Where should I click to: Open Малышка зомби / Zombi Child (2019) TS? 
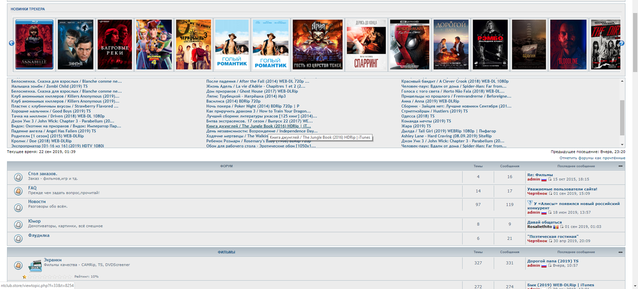[x=49, y=86]
